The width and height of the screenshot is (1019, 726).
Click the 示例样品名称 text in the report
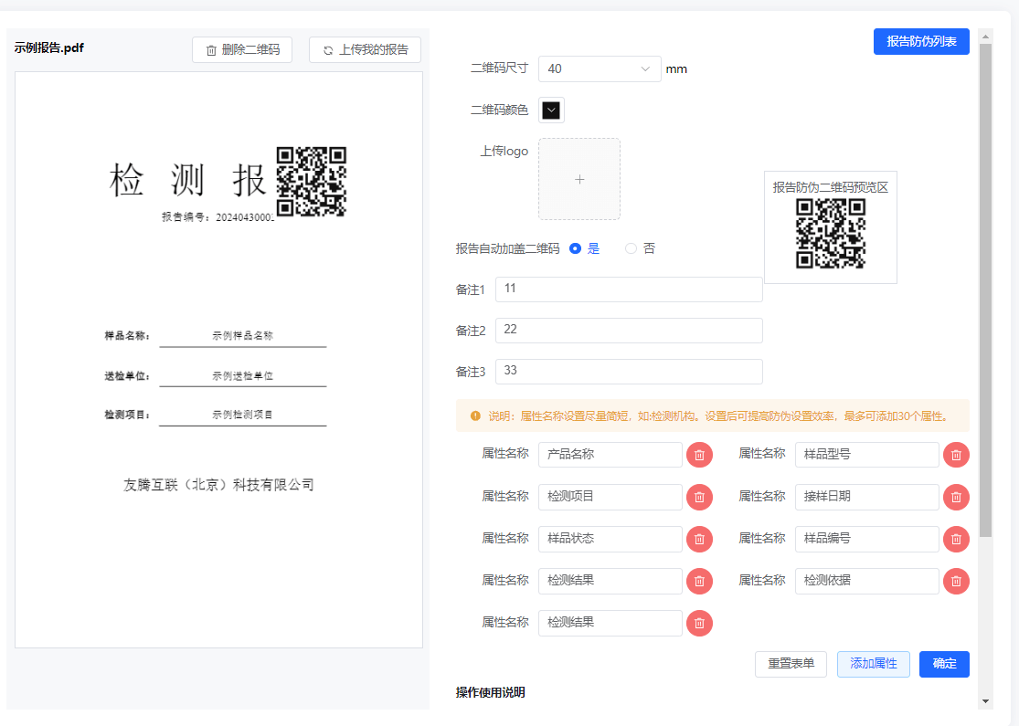242,336
